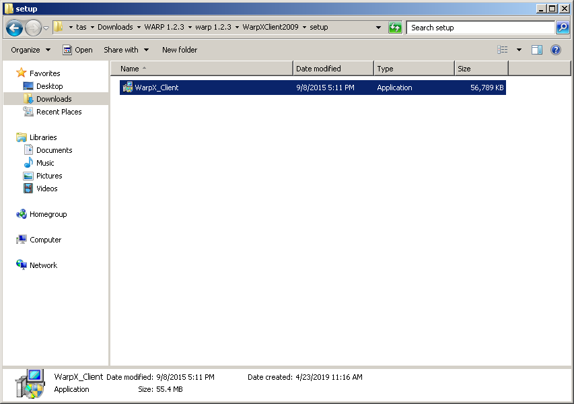
Task: Refresh the setup folder view
Action: (395, 28)
